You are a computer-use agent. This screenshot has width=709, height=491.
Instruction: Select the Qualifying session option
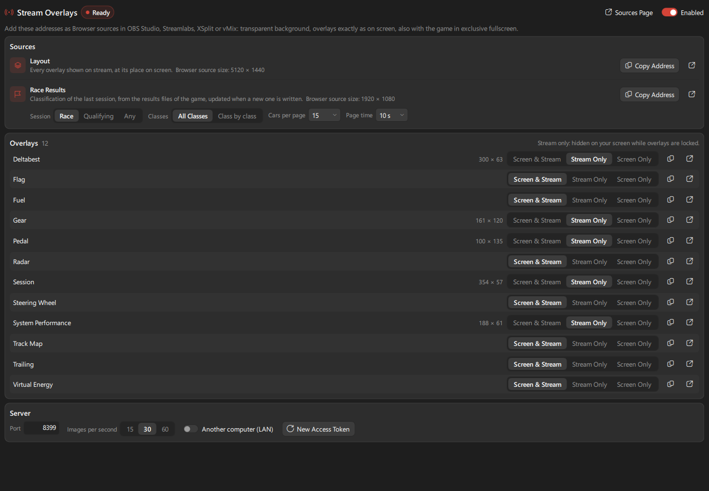pyautogui.click(x=99, y=116)
